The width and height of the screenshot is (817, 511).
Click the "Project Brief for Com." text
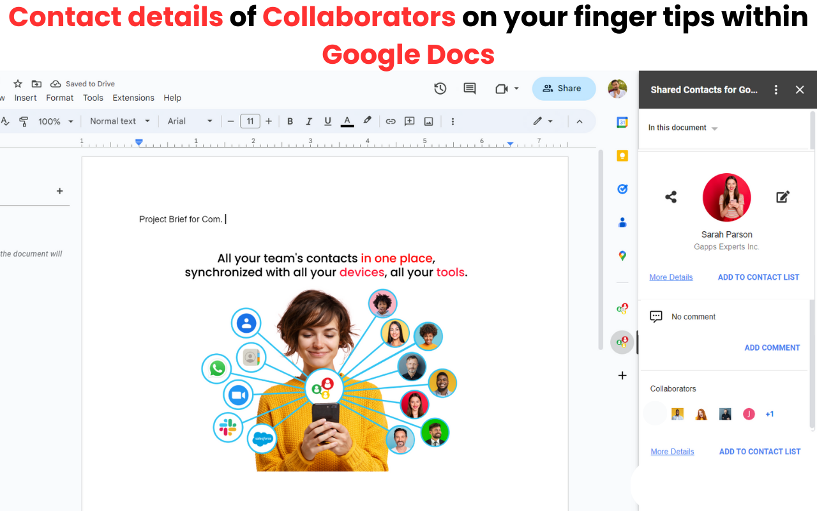181,219
